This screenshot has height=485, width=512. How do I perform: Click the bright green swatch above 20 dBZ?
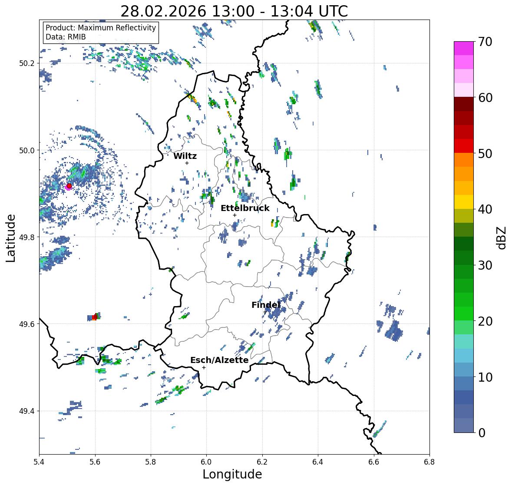tap(464, 313)
